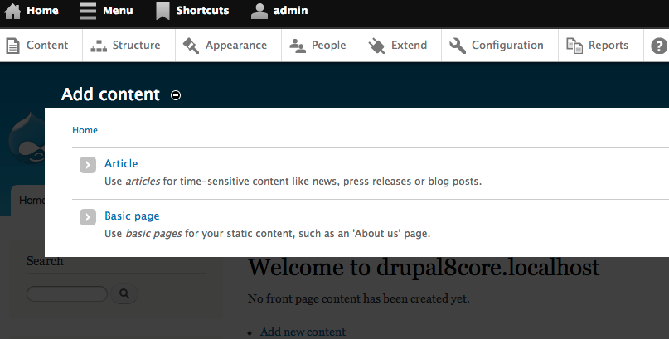Click the admin user silhouette icon
Image resolution: width=669 pixels, height=339 pixels.
click(x=259, y=11)
